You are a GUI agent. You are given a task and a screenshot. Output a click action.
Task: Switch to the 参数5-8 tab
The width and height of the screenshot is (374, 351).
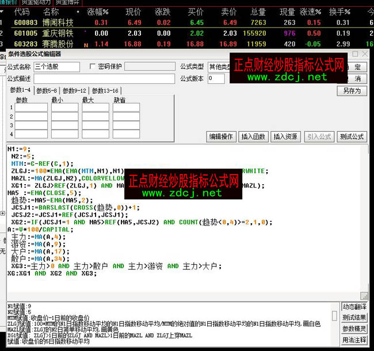coord(47,91)
